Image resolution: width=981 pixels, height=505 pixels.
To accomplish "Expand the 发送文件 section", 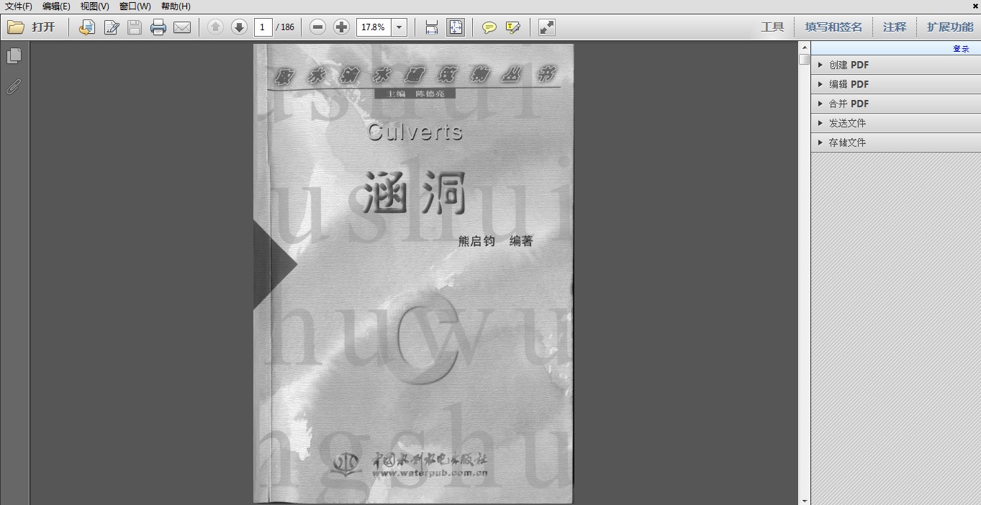I will [896, 123].
